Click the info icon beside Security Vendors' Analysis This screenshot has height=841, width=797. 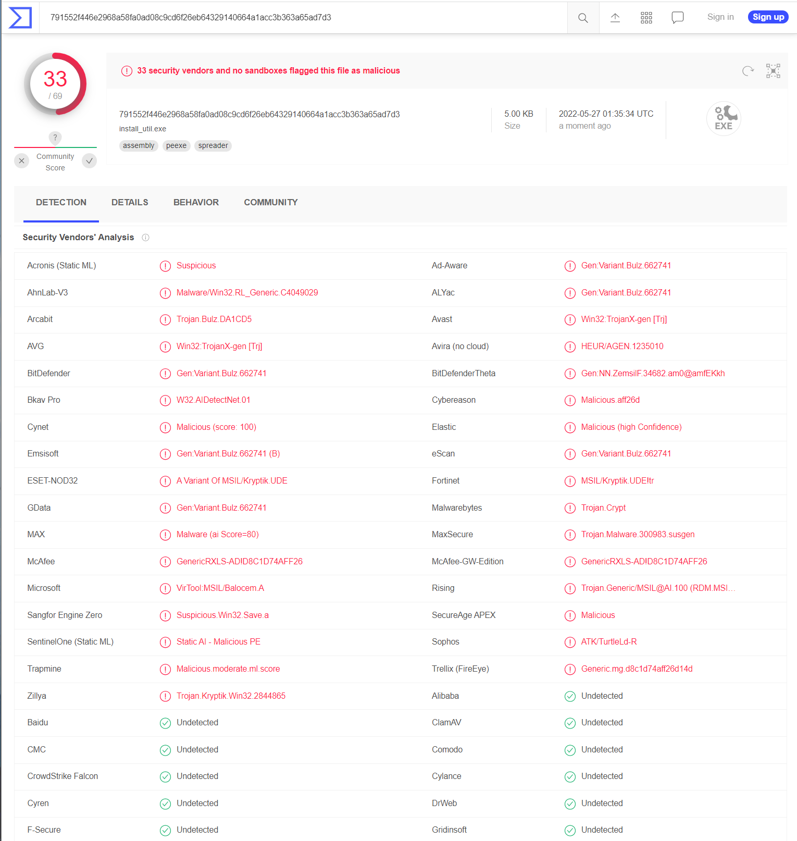point(146,238)
